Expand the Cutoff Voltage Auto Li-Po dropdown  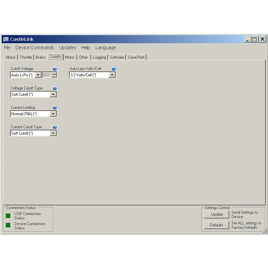(x=38, y=75)
